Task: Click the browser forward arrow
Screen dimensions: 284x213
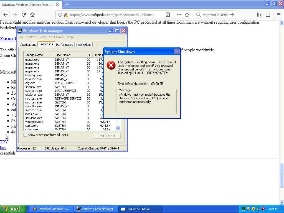Action: (x=15, y=15)
